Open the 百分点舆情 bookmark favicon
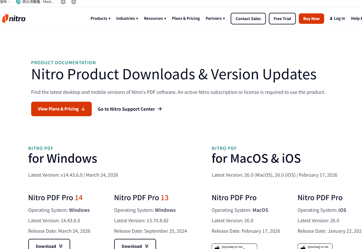The height and width of the screenshot is (249, 362). click(18, 2)
